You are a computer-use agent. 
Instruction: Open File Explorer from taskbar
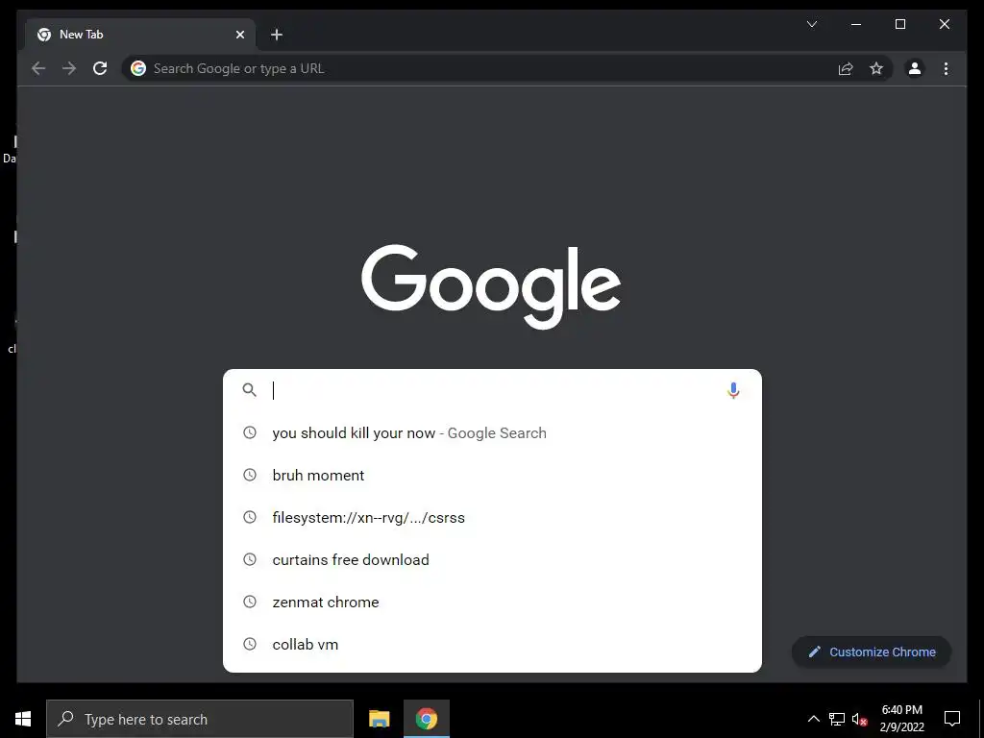coord(379,719)
